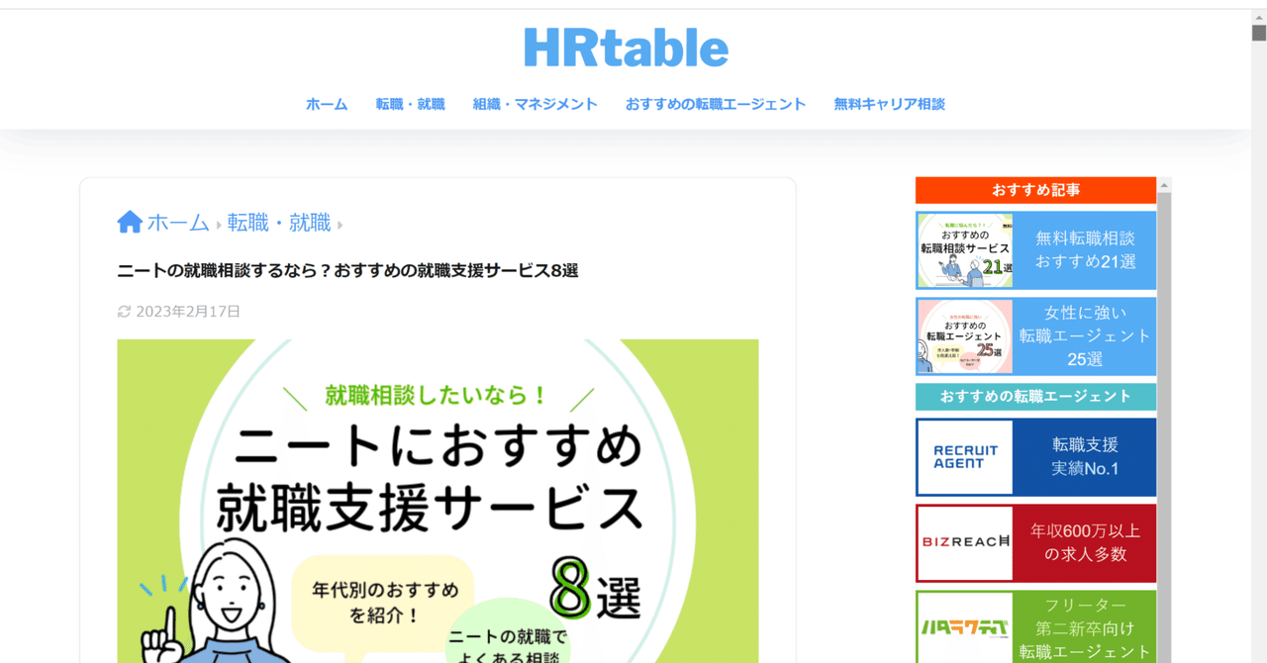Click the HRtable logo
The image size is (1267, 663).
[626, 46]
